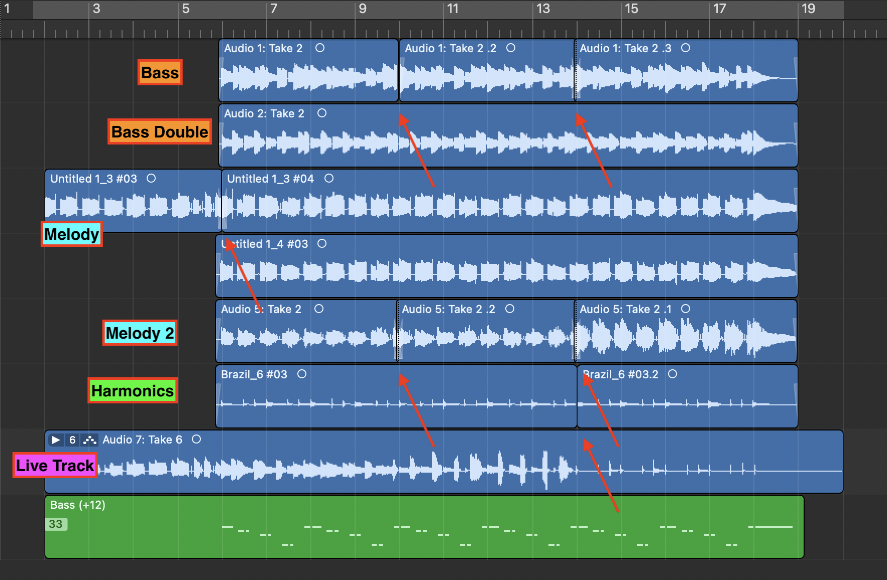
Task: Click the circle icon beside Untitled 1_4 #03
Action: click(322, 244)
